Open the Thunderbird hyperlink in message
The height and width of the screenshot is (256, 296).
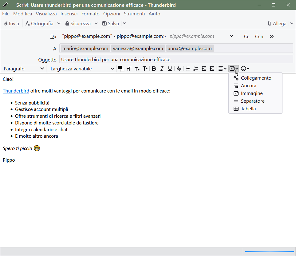point(16,91)
